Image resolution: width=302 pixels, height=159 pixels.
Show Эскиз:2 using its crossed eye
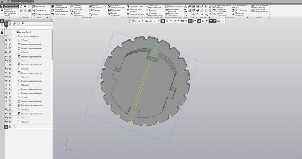pyautogui.click(x=6, y=52)
